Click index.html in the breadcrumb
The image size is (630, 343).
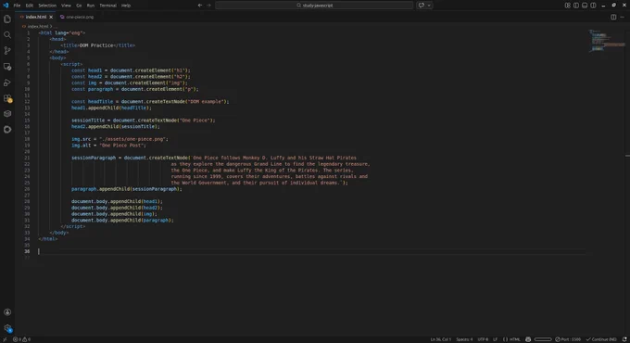(37, 26)
